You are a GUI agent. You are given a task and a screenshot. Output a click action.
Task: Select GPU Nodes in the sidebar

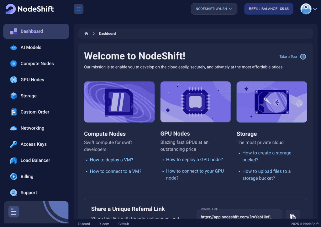[x=36, y=80]
